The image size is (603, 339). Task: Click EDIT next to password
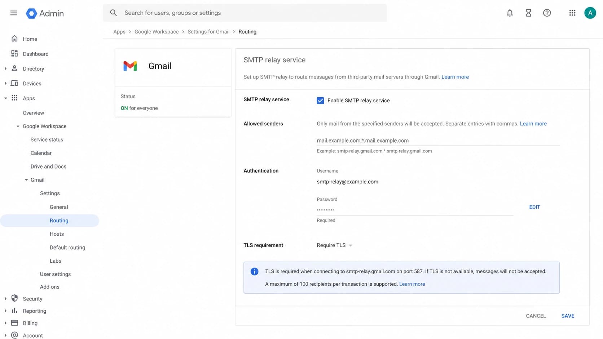click(534, 207)
